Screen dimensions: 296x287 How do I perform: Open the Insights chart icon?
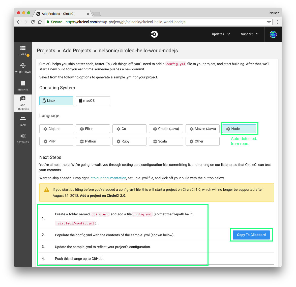(23, 83)
